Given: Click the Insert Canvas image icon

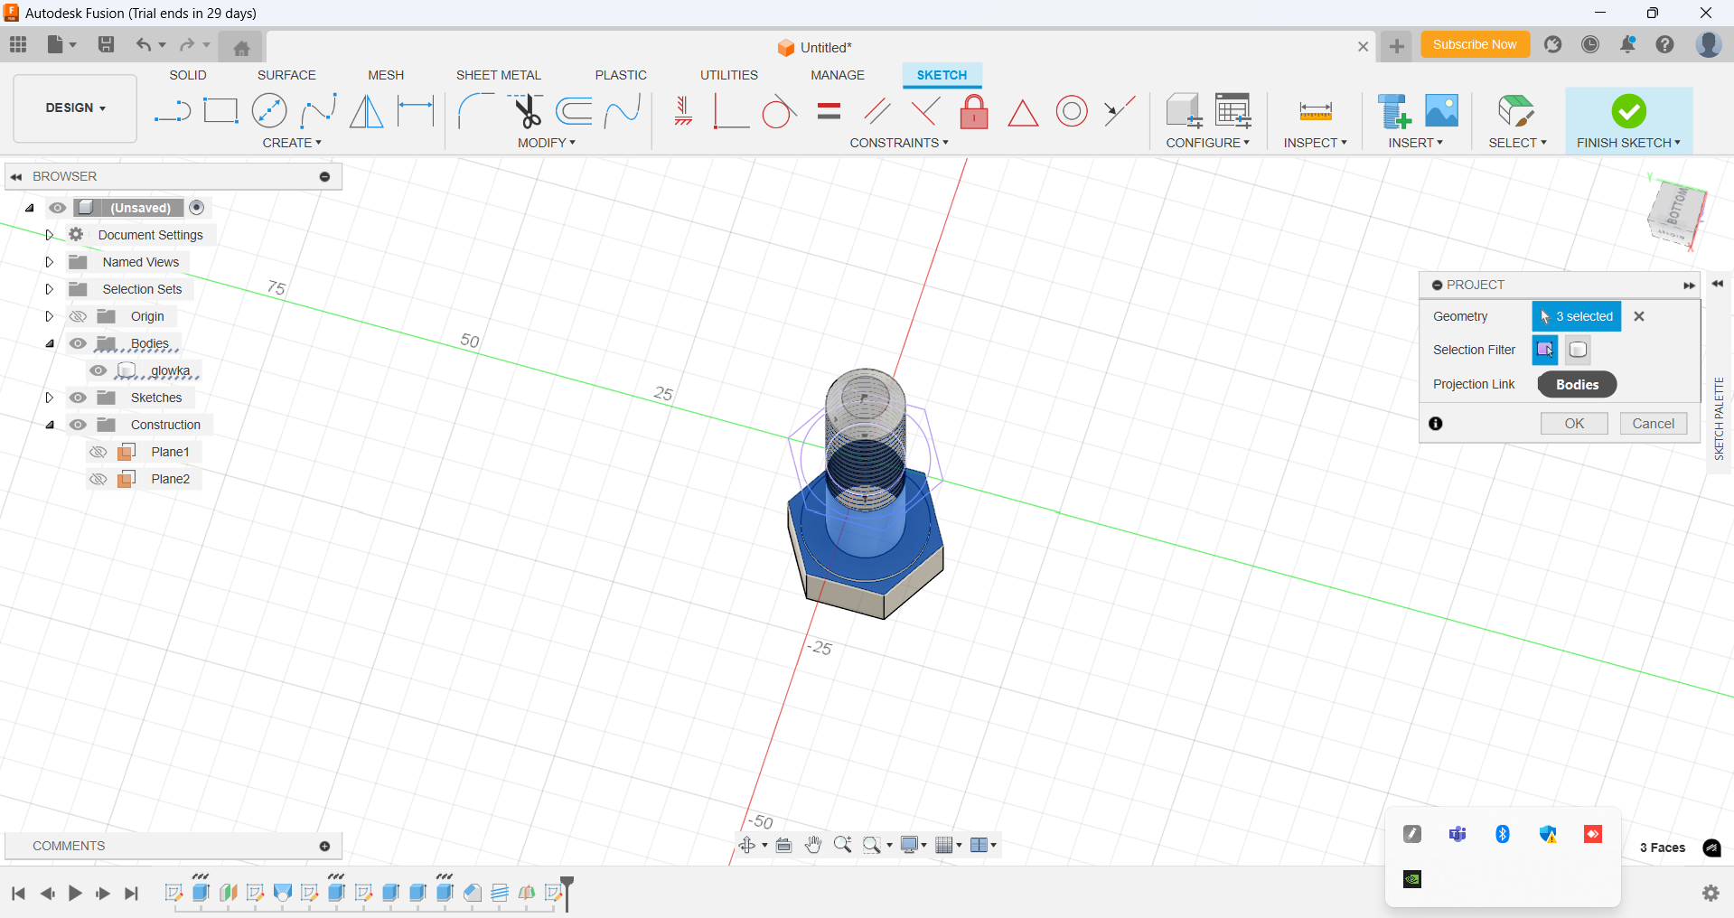Looking at the screenshot, I should 1442,111.
